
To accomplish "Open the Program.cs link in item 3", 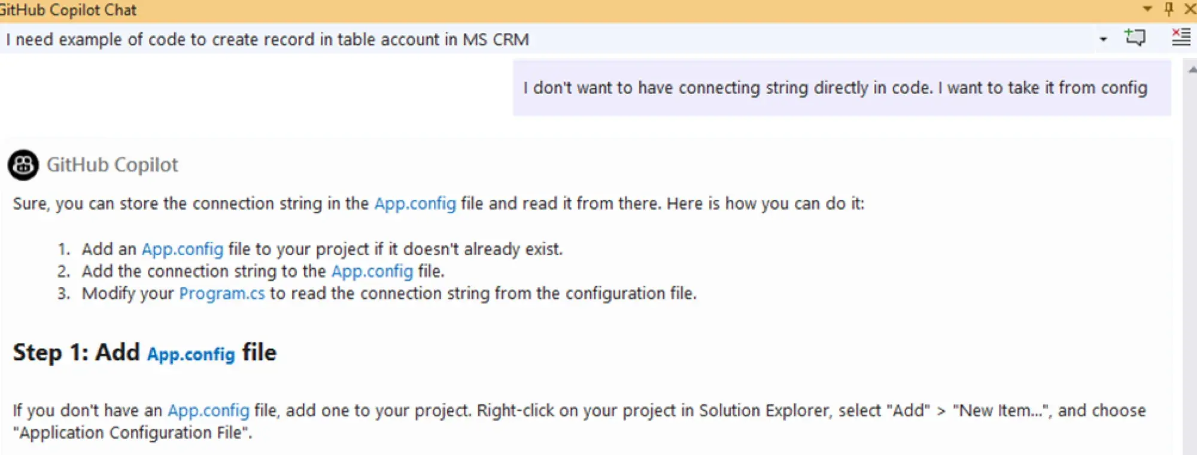I will tap(222, 293).
